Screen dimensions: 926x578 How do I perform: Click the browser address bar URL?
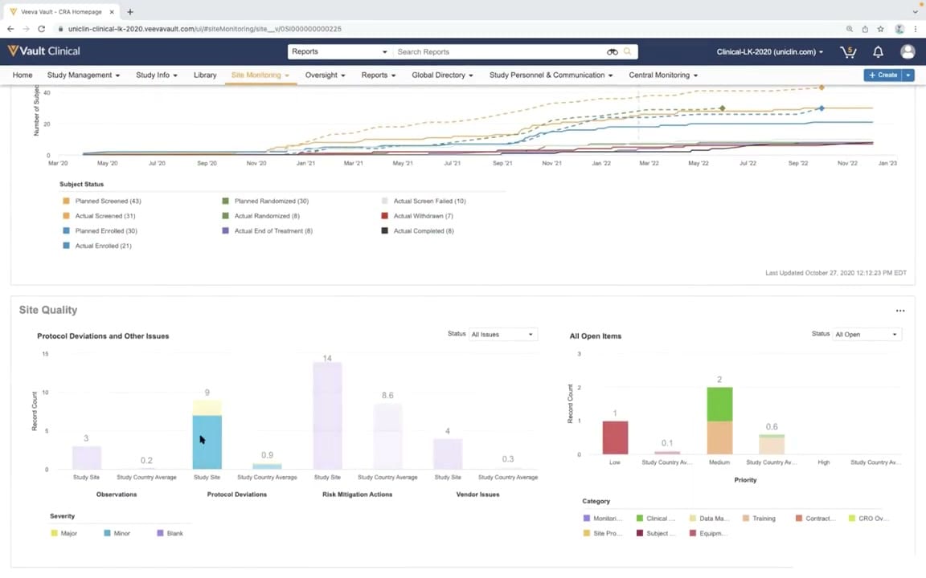[204, 29]
